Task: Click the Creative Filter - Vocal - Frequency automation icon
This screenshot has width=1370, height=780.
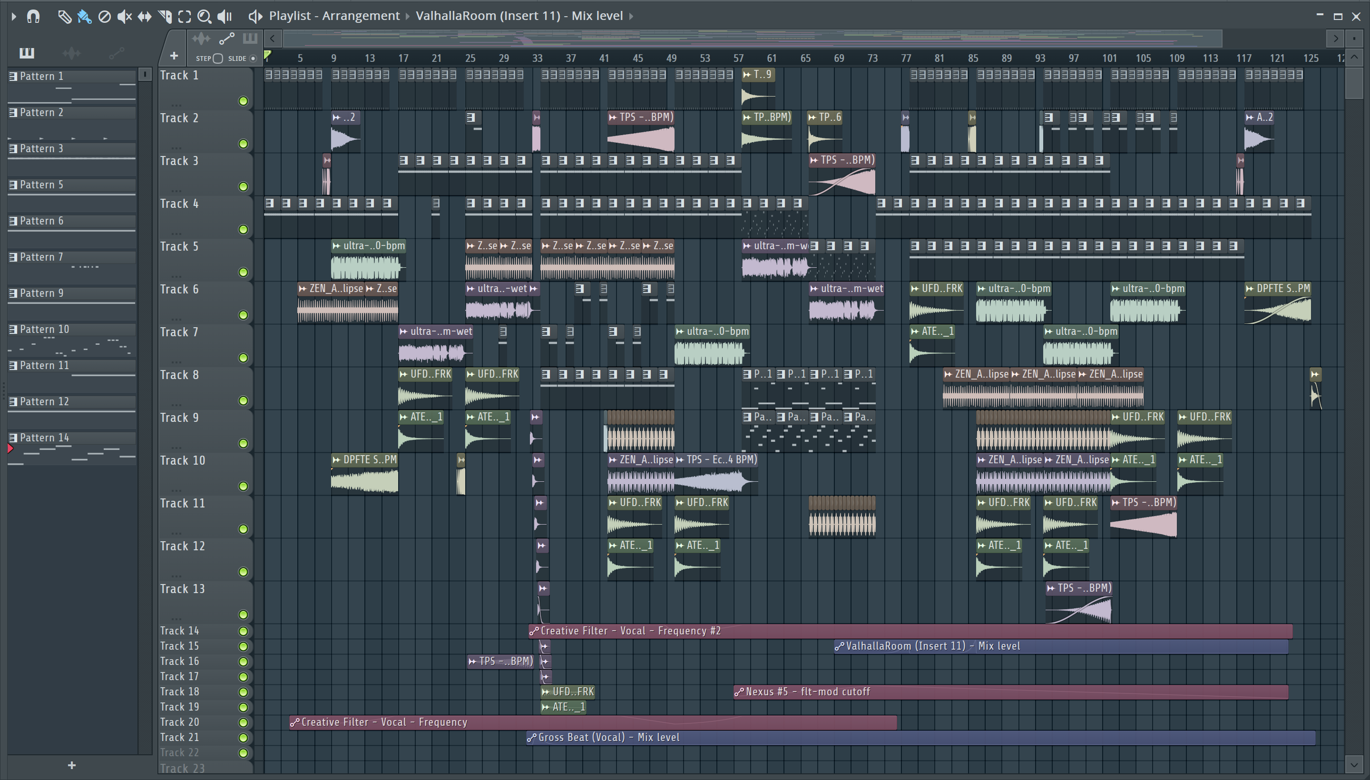Action: tap(294, 723)
